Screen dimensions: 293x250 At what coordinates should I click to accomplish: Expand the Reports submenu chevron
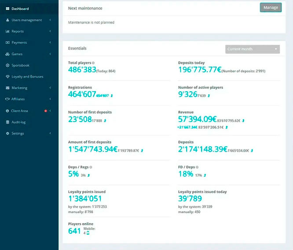pos(50,31)
